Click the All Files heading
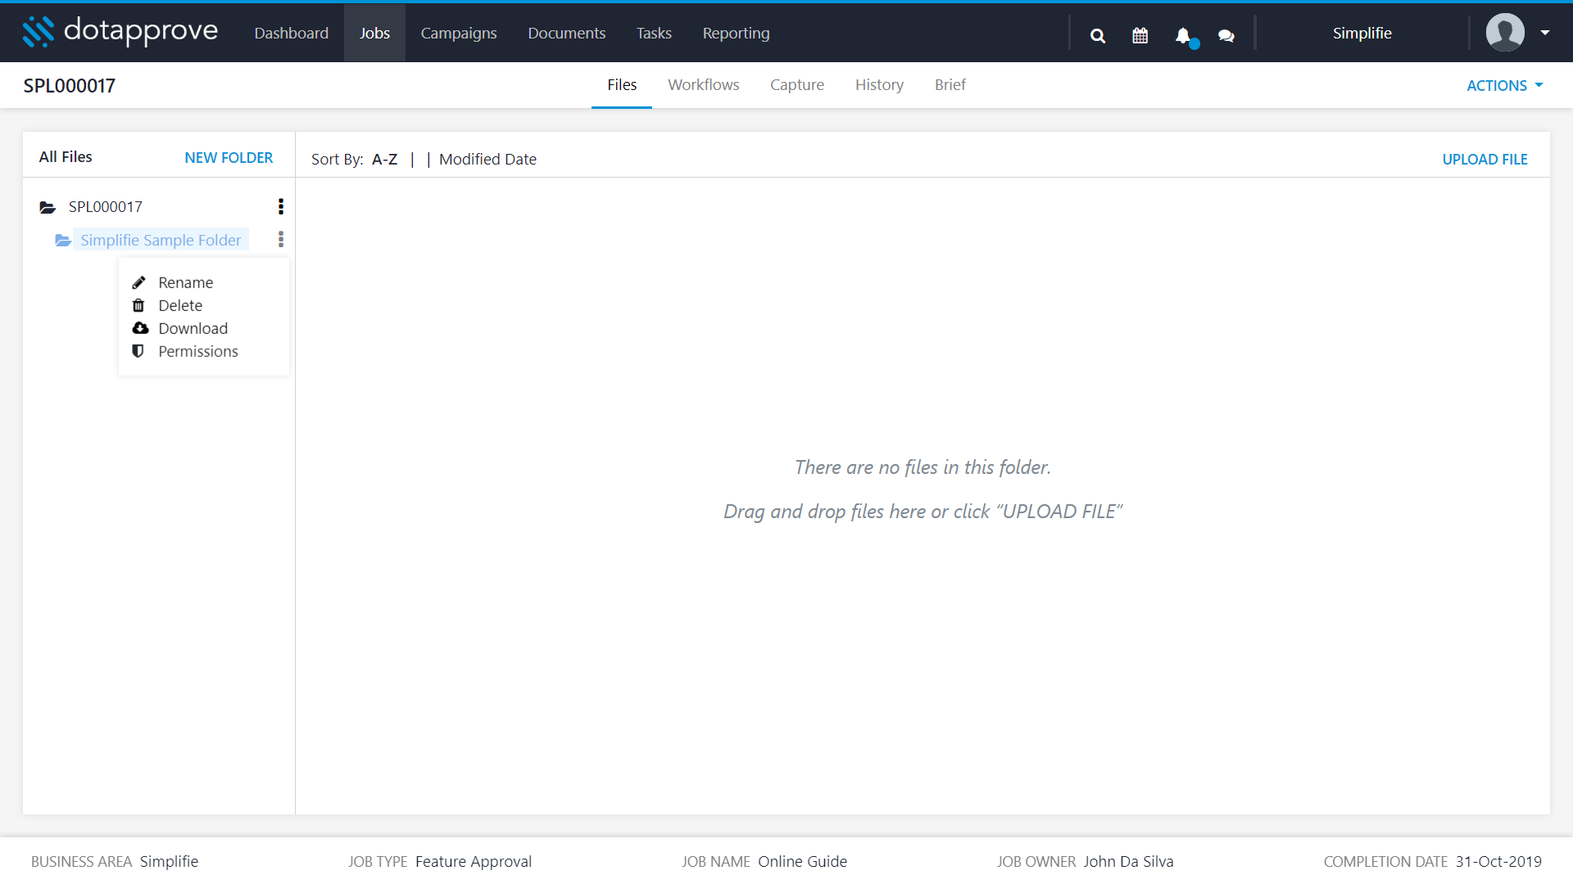 coord(66,157)
